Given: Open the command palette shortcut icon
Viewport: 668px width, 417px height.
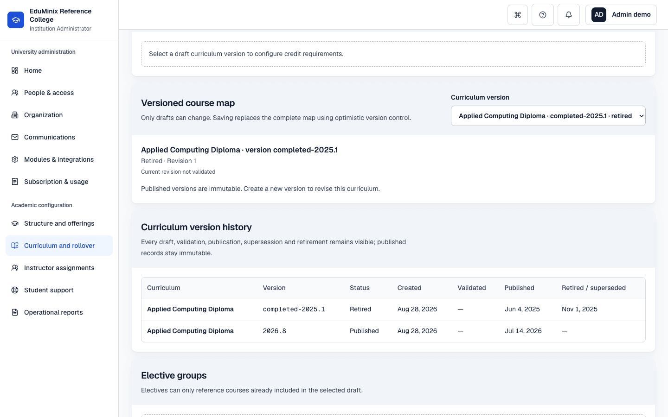Looking at the screenshot, I should [518, 15].
